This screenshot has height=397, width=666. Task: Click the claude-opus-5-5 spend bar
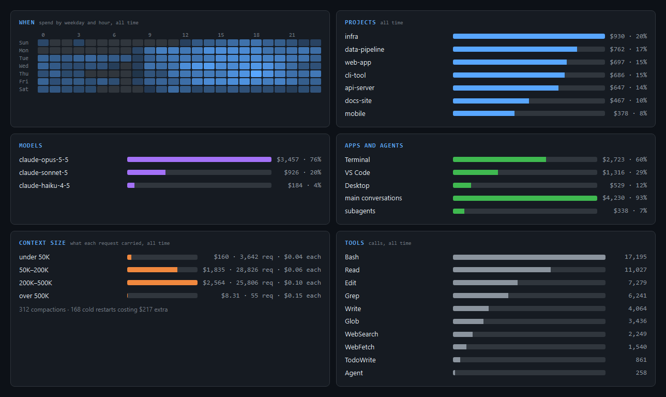(199, 159)
